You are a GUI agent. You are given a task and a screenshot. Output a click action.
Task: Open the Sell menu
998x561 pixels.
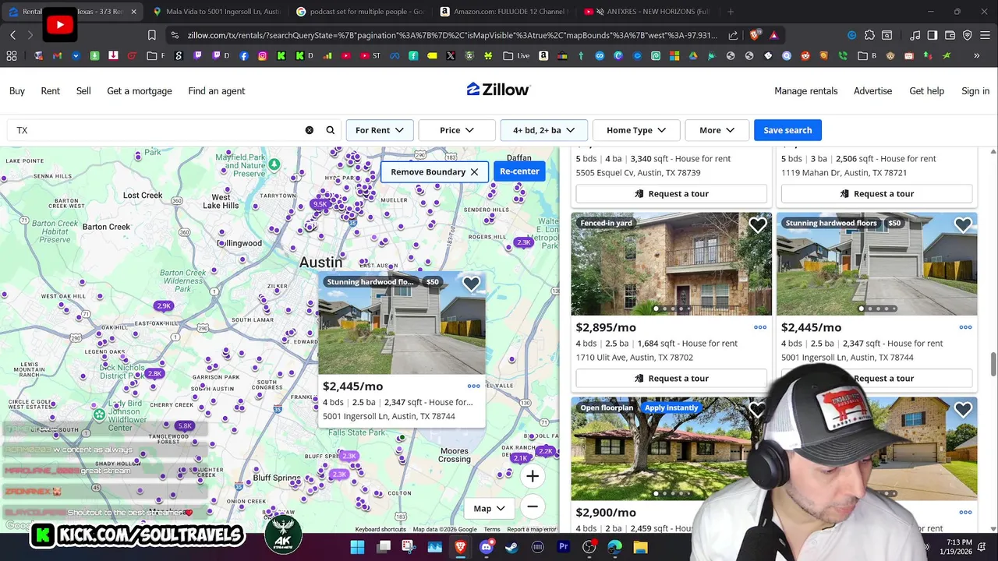[x=83, y=90]
